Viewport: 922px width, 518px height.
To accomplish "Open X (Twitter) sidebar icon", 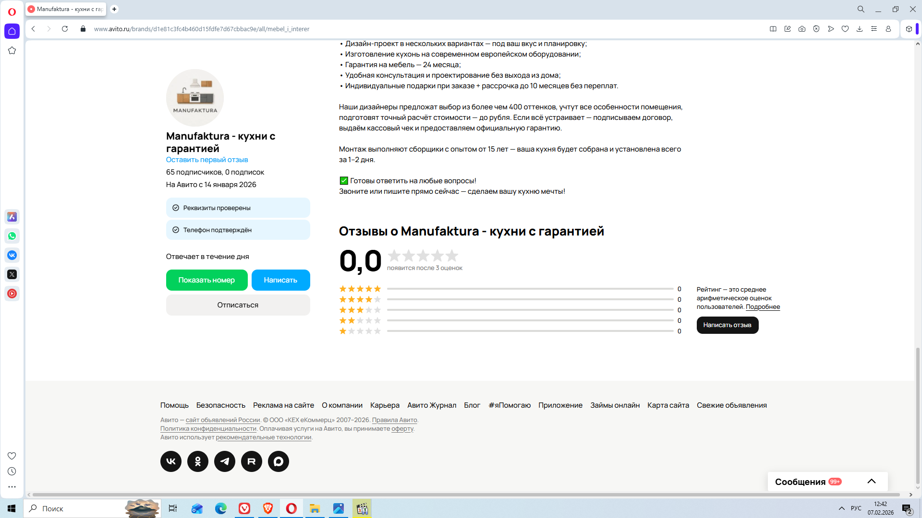I will tap(12, 274).
